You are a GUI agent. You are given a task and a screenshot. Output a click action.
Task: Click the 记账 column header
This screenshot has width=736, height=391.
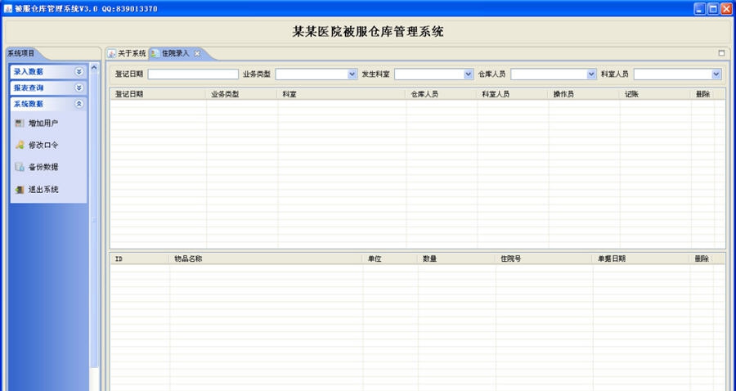[655, 94]
